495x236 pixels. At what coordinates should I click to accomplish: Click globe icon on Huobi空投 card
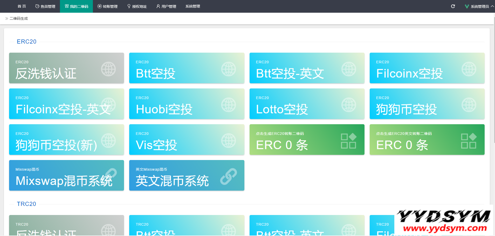click(x=228, y=105)
